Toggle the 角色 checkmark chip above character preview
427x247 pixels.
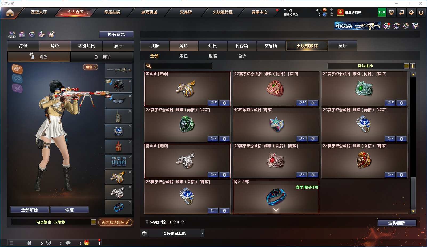pos(91,67)
